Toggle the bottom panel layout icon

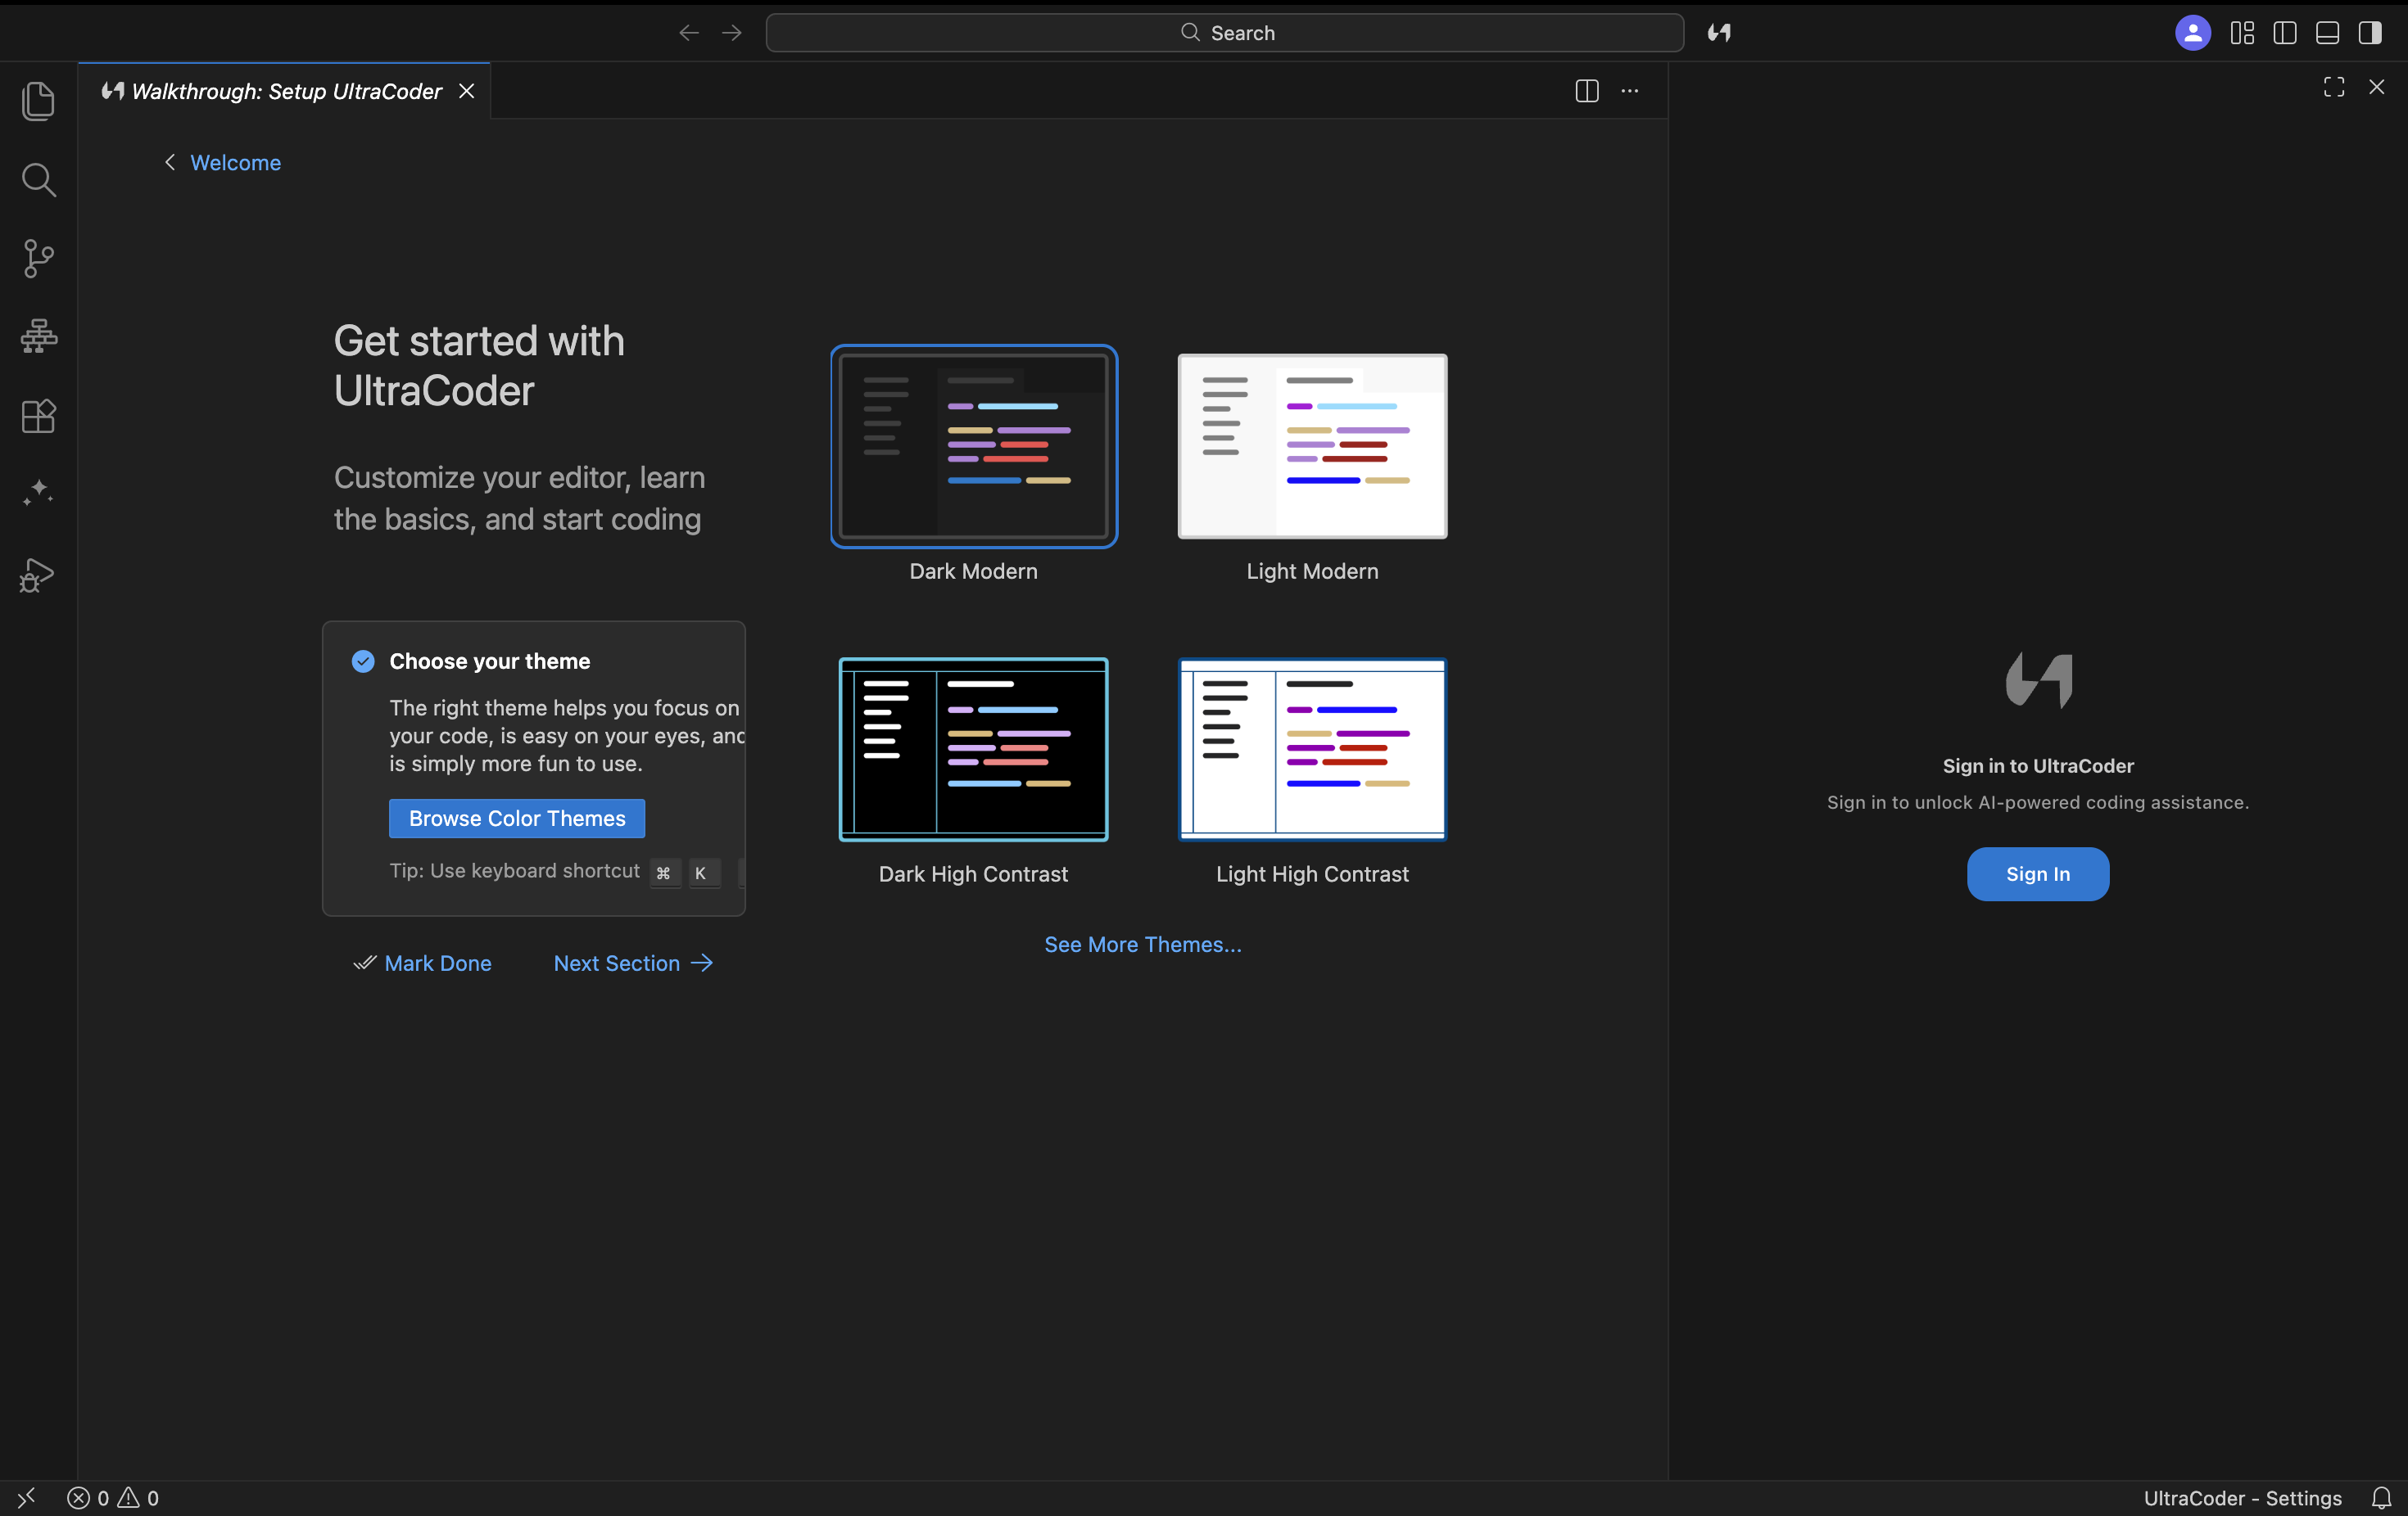2327,33
